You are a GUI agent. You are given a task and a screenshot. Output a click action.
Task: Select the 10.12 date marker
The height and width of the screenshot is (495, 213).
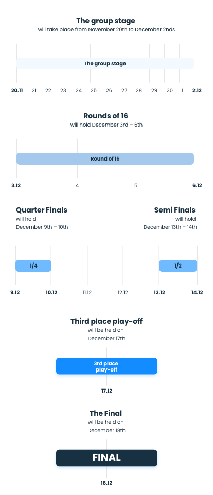pyautogui.click(x=51, y=293)
